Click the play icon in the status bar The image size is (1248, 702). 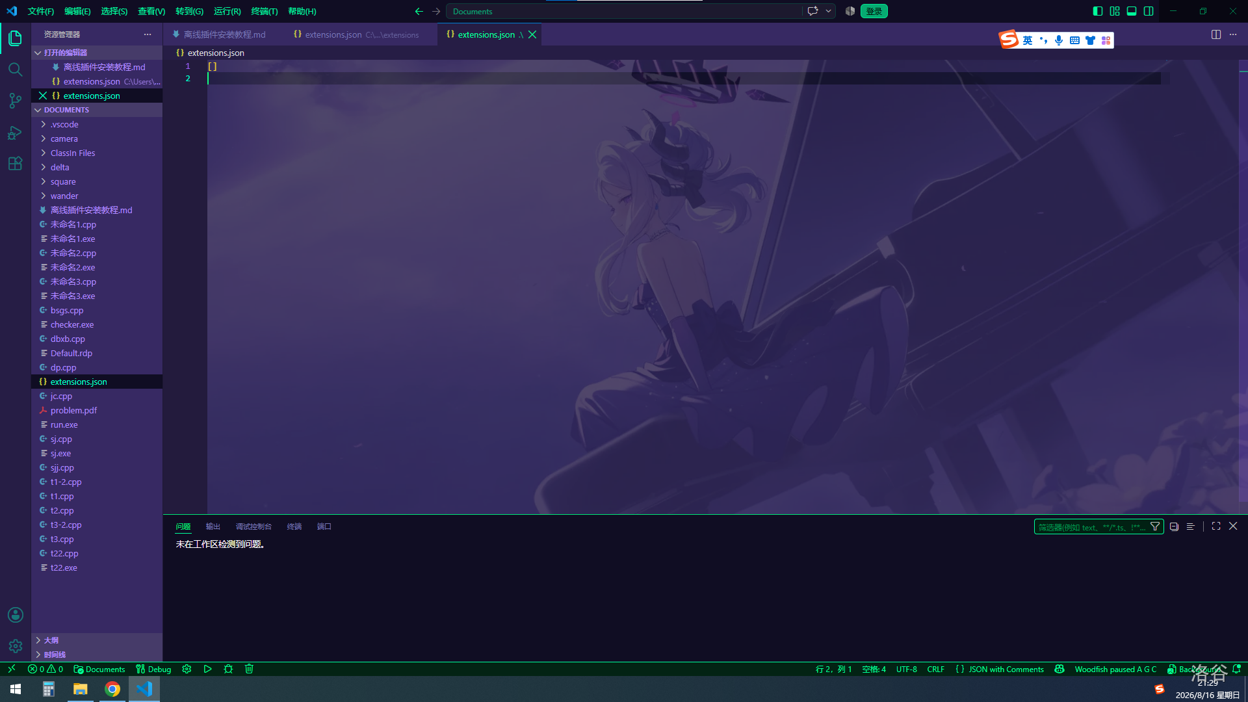(x=207, y=669)
